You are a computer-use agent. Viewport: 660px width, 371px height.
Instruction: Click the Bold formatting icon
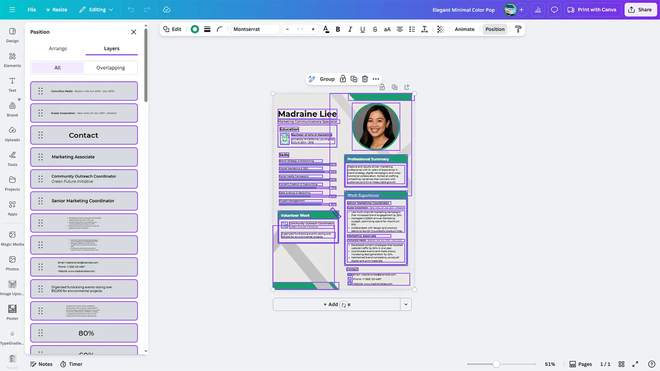tap(338, 29)
